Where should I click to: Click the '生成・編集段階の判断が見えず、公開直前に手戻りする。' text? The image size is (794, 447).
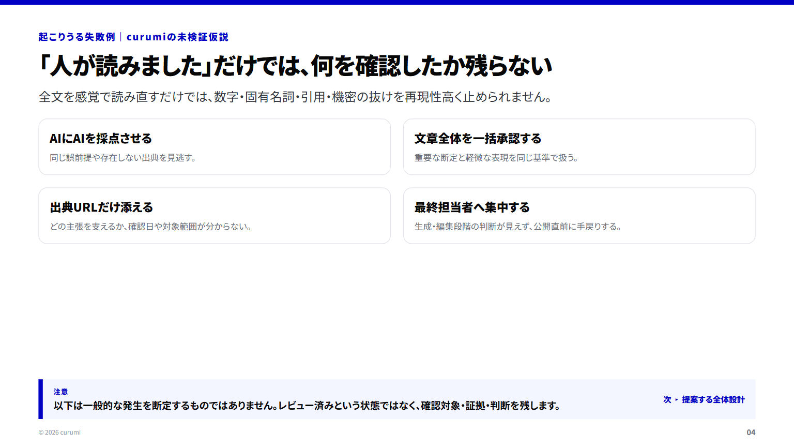(x=518, y=227)
